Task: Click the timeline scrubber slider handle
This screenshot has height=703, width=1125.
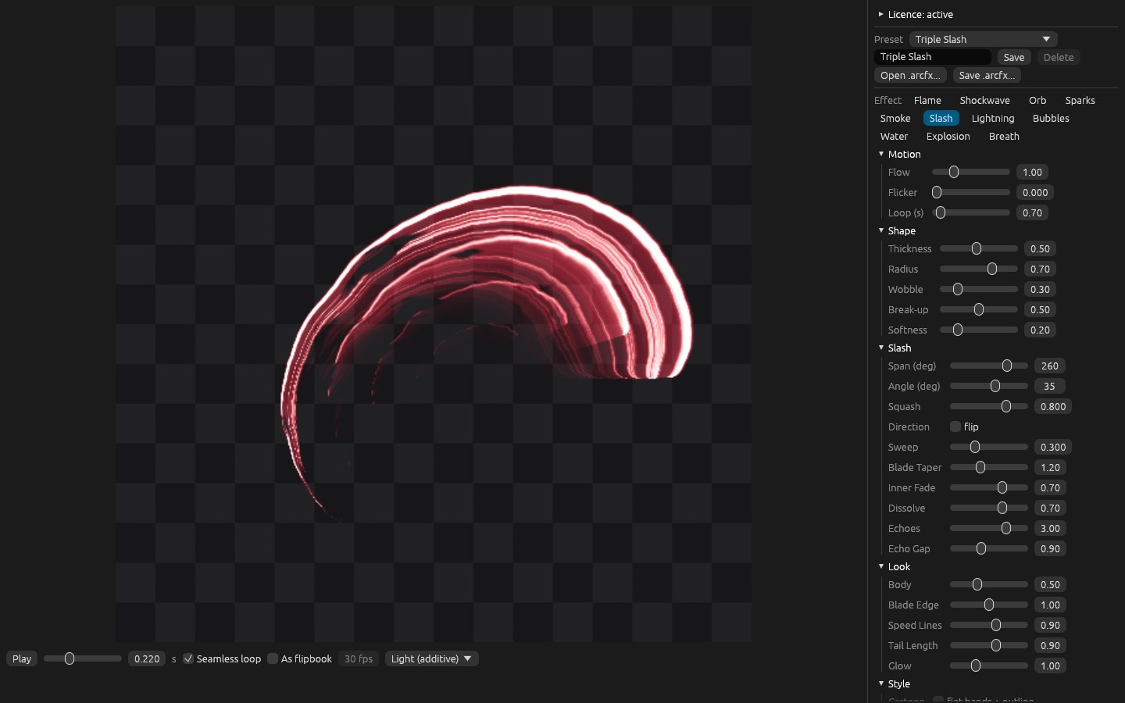Action: pos(70,658)
